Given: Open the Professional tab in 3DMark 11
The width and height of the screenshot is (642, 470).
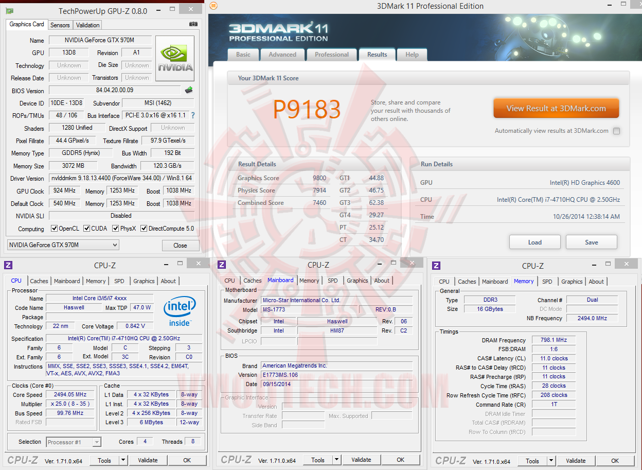Looking at the screenshot, I should pyautogui.click(x=332, y=55).
